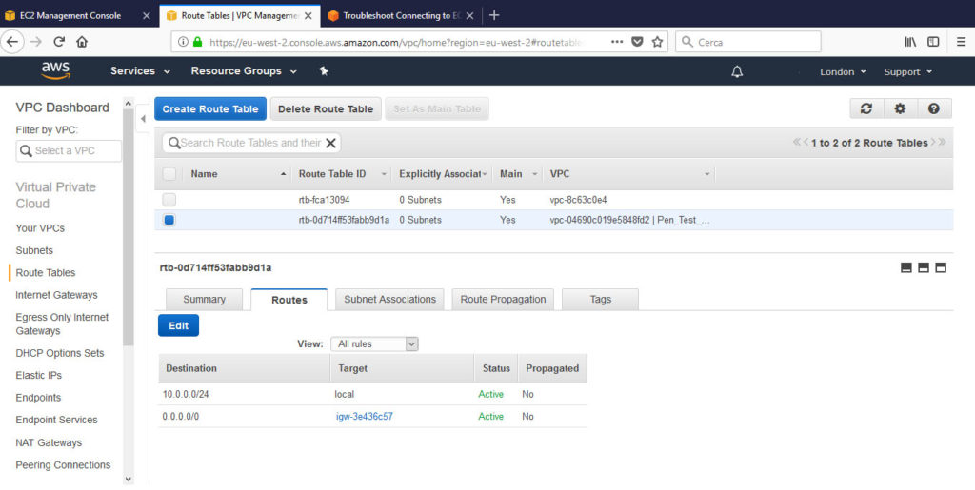Open Internet Gateways in sidebar
Screen dimensions: 975x490
coord(56,295)
